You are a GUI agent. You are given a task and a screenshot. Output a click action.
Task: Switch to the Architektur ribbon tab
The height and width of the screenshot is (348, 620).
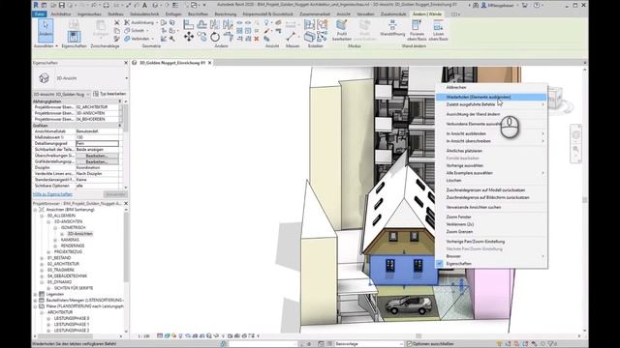pos(61,14)
